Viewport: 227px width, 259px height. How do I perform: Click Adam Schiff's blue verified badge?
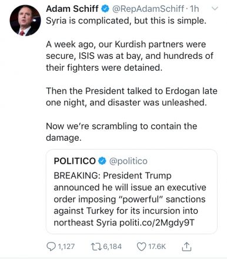tap(105, 9)
